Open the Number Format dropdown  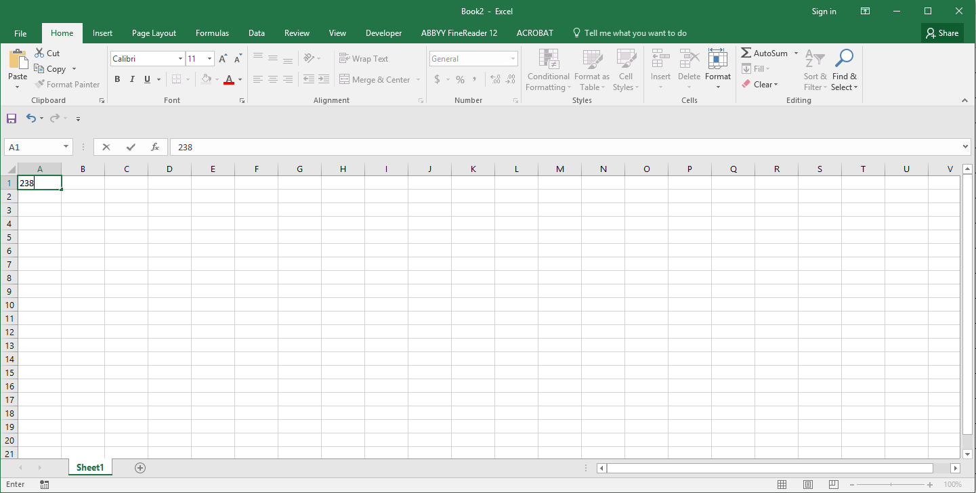coord(511,58)
